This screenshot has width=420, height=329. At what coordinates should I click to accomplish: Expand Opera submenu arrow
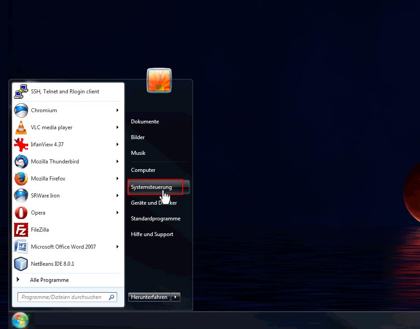coord(117,213)
